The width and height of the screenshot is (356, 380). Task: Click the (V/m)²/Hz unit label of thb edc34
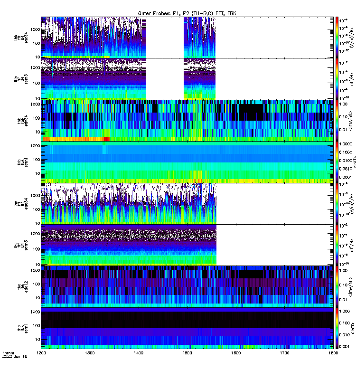pos(352,38)
